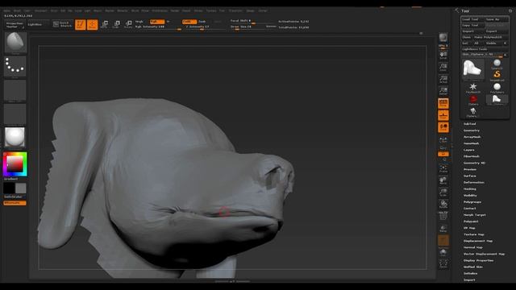Open the Document menu in menu bar
Viewport: 516px width, 290px height.
[41, 10]
